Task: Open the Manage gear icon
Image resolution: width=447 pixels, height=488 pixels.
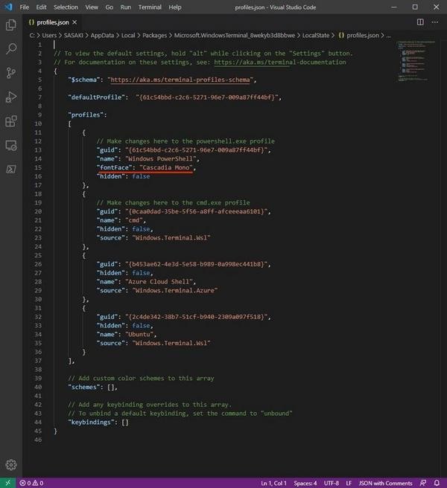Action: (x=11, y=465)
